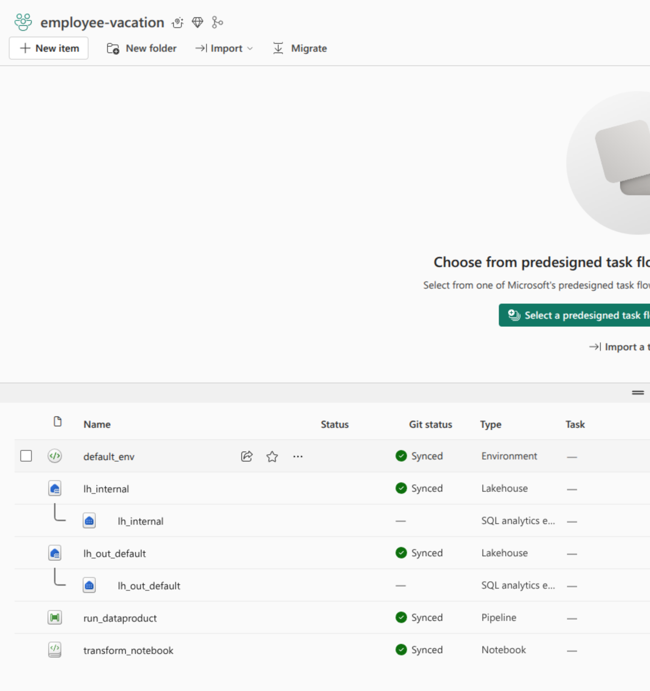Open the lh_out_default Lakehouse name

[x=115, y=554]
